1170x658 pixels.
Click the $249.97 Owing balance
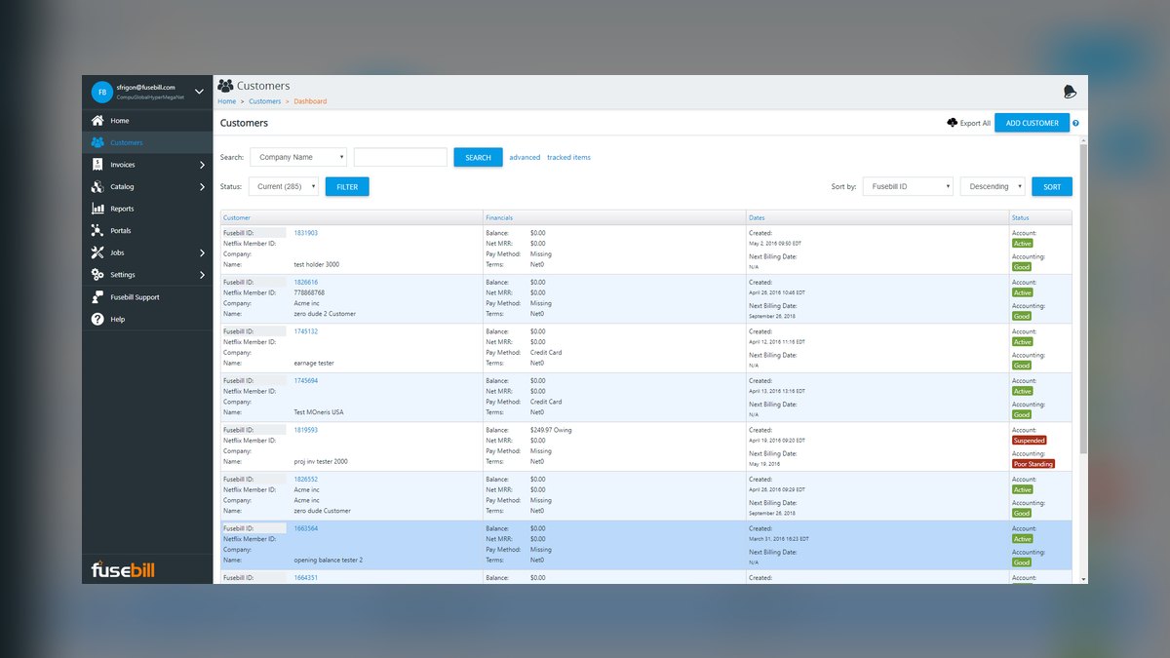[x=551, y=430]
